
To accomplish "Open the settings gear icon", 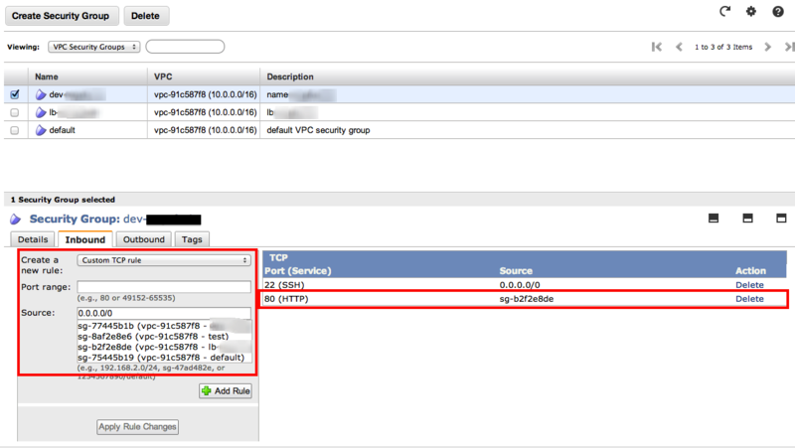I will [x=751, y=11].
